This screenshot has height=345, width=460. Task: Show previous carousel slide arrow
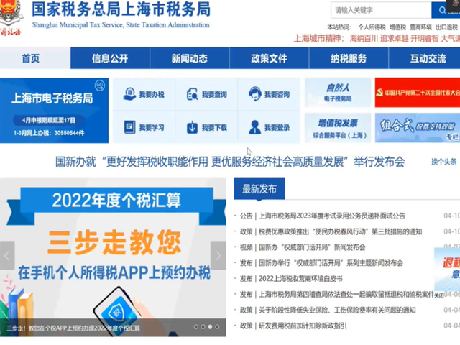coord(7,256)
